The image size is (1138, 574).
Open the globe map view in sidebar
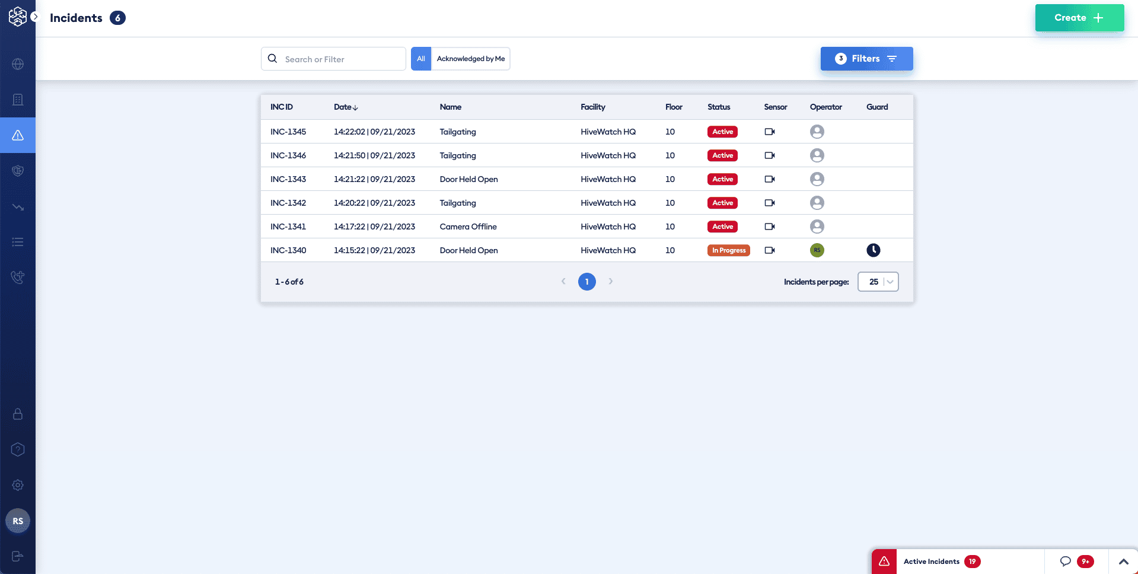click(18, 64)
